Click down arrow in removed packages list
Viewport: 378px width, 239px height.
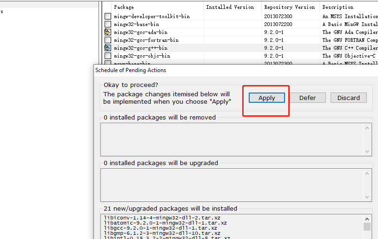(x=367, y=152)
